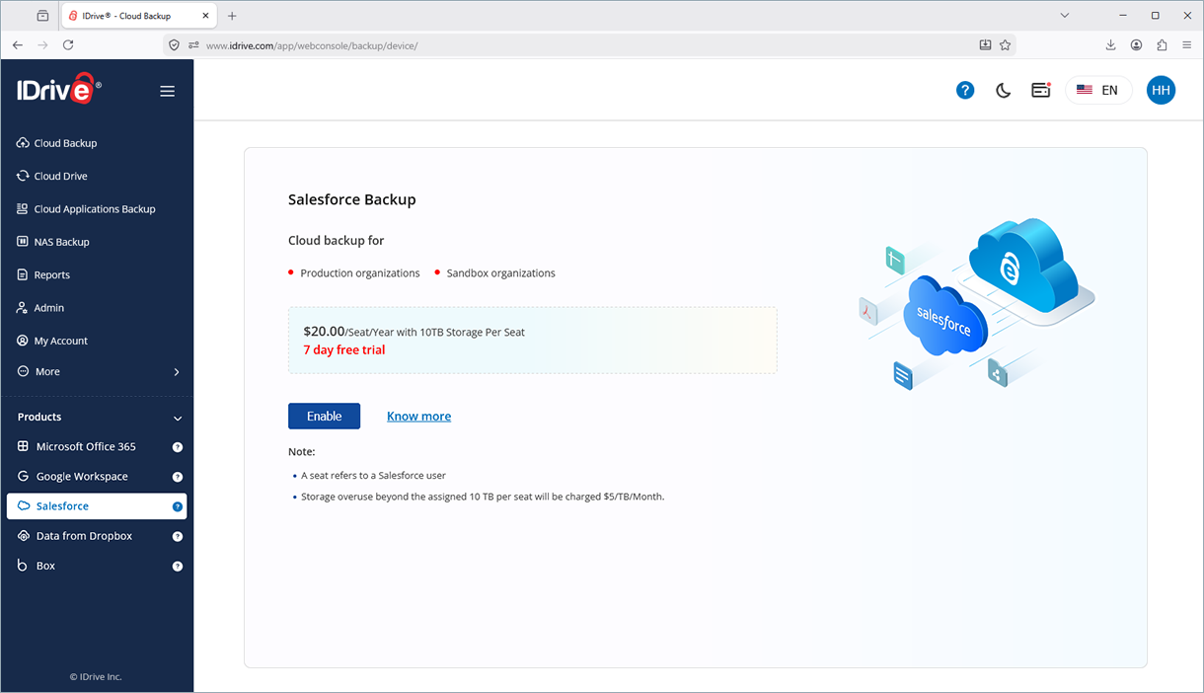
Task: Open the HH user profile avatar
Action: pyautogui.click(x=1161, y=90)
